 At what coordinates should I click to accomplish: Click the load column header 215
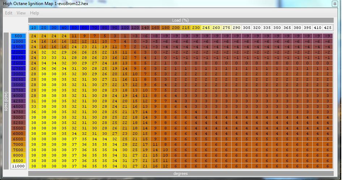pos(186,28)
